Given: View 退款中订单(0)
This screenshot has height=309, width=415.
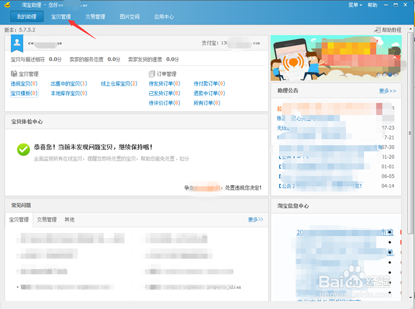Looking at the screenshot, I should pos(210,93).
